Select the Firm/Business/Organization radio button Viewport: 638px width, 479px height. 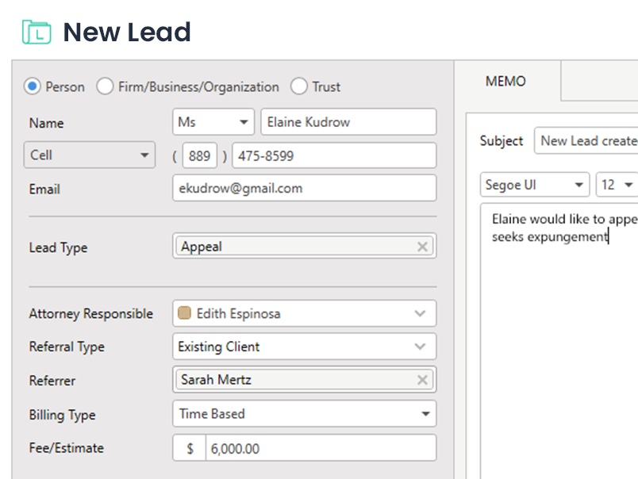click(105, 86)
